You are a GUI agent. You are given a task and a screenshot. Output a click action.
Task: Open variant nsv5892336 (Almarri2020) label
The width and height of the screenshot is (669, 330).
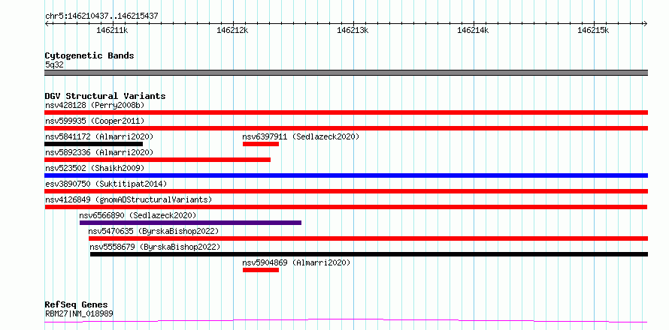click(99, 152)
